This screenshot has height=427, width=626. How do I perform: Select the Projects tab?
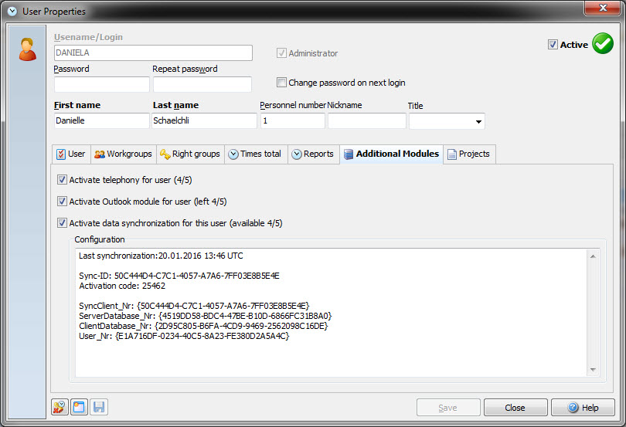click(469, 154)
